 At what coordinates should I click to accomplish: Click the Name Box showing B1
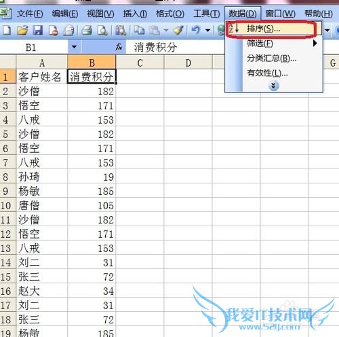[34, 48]
